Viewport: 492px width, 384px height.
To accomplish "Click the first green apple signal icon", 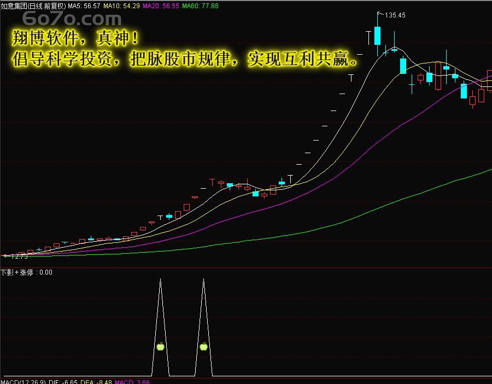I will pyautogui.click(x=160, y=346).
